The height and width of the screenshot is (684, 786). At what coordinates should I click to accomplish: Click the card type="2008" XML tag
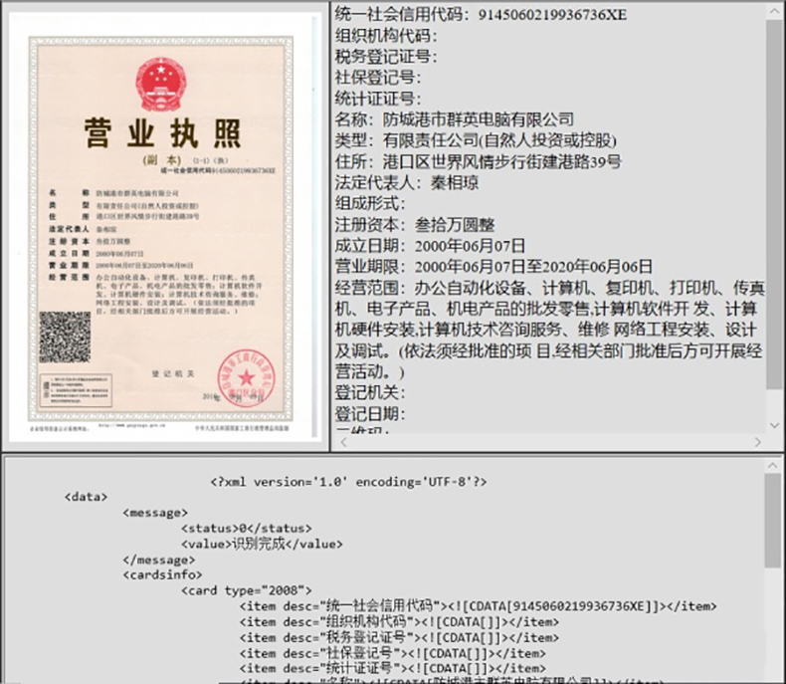coord(246,589)
